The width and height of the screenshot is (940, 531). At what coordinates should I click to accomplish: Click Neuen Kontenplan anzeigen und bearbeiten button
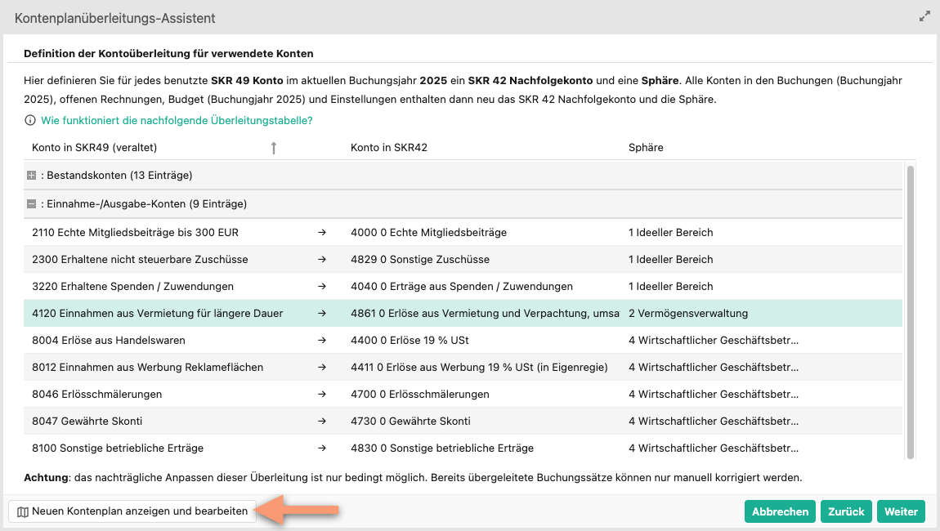pyautogui.click(x=132, y=511)
